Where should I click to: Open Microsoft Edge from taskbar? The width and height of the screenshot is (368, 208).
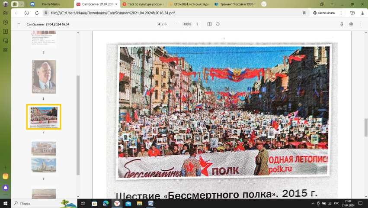[x=106, y=203]
